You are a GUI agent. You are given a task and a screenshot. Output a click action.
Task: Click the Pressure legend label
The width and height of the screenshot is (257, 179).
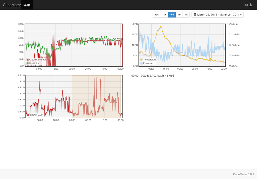148,63
